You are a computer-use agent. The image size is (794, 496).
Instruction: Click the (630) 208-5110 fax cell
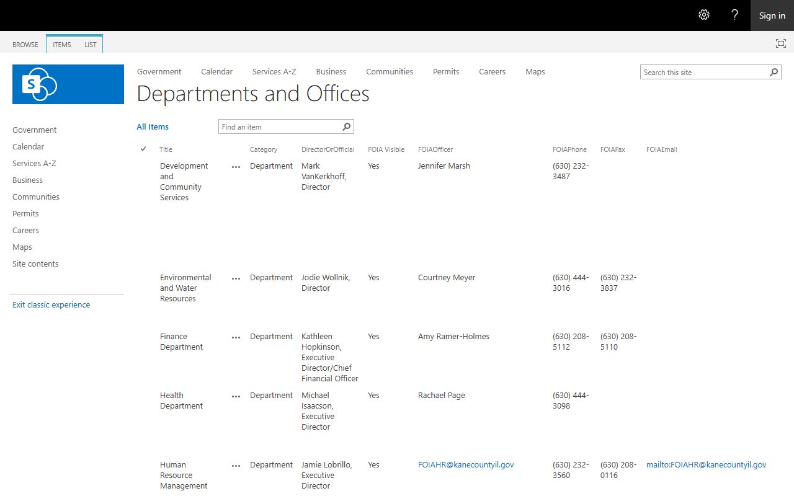(618, 342)
